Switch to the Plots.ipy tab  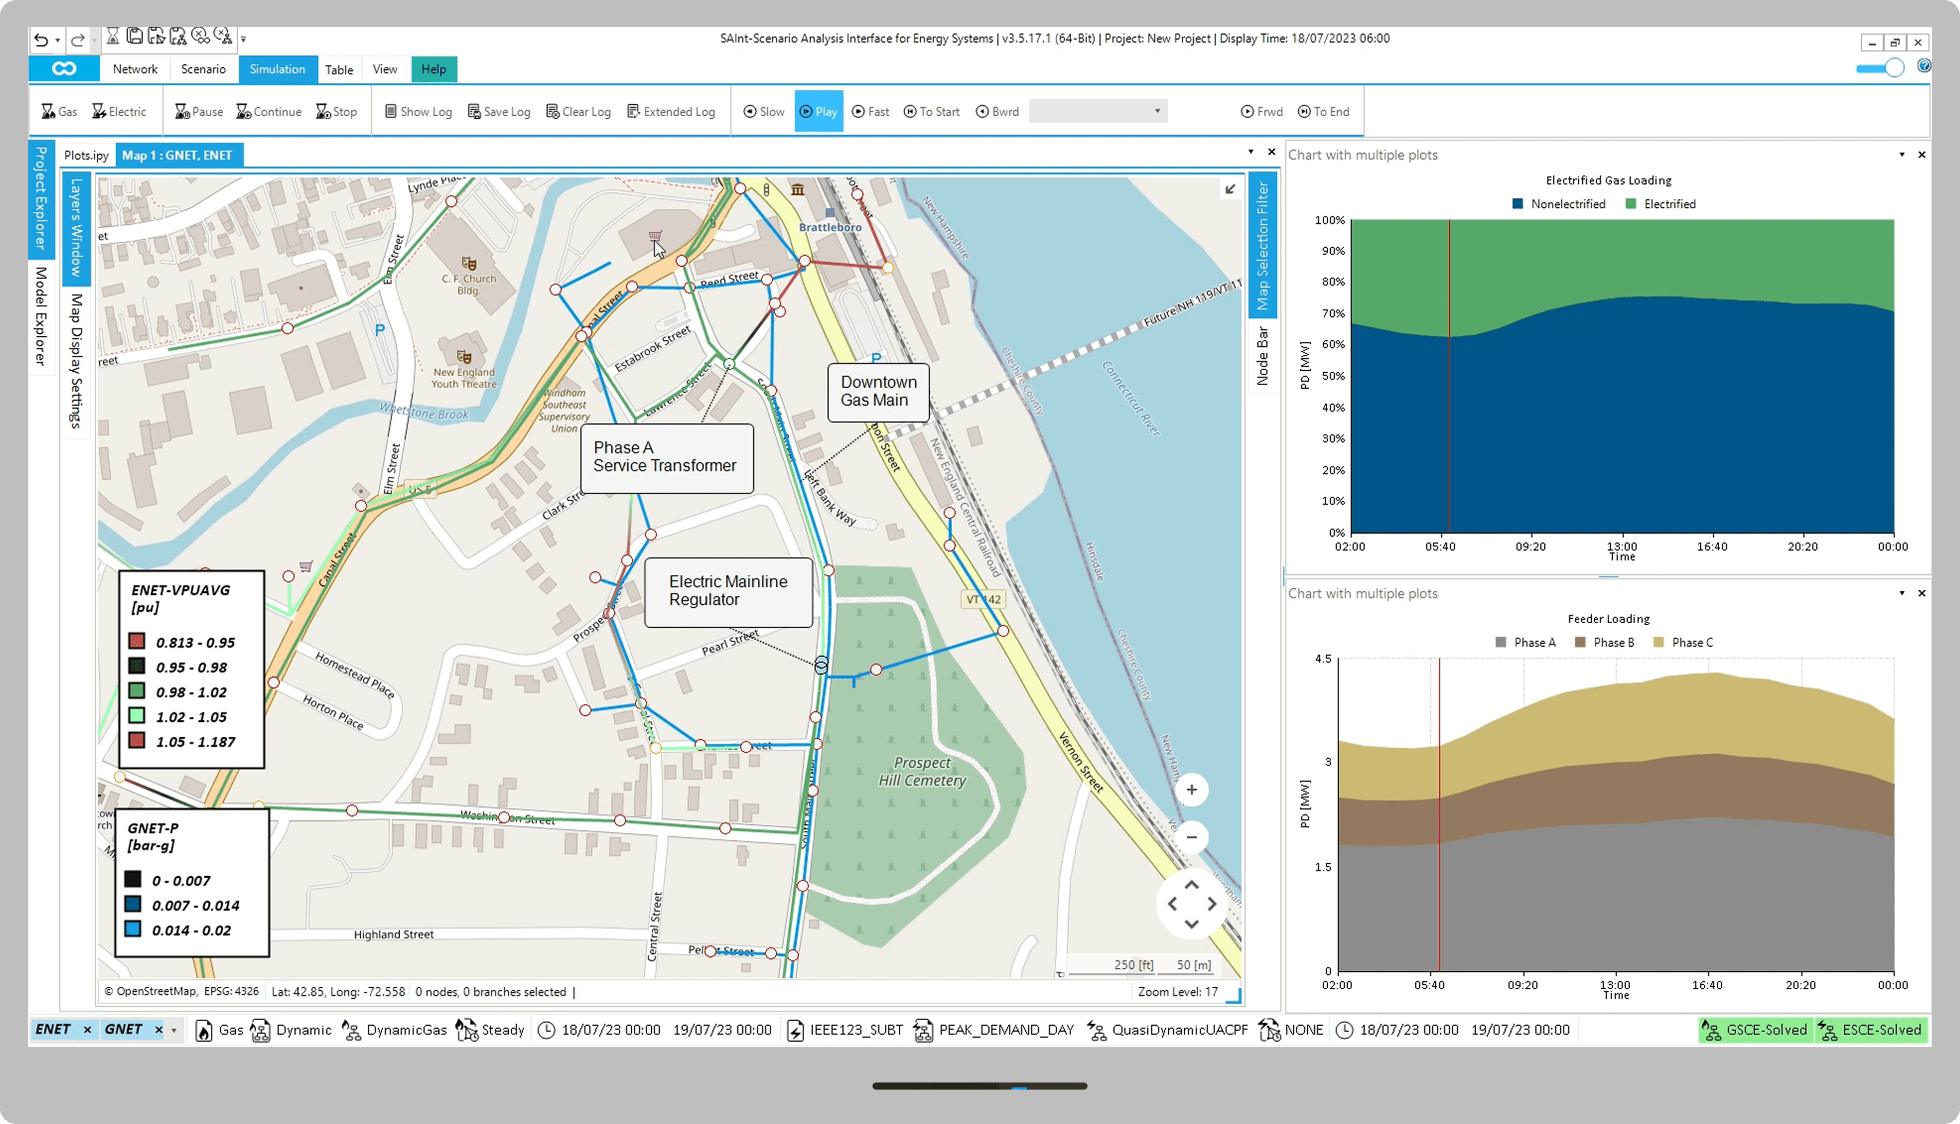pyautogui.click(x=86, y=155)
